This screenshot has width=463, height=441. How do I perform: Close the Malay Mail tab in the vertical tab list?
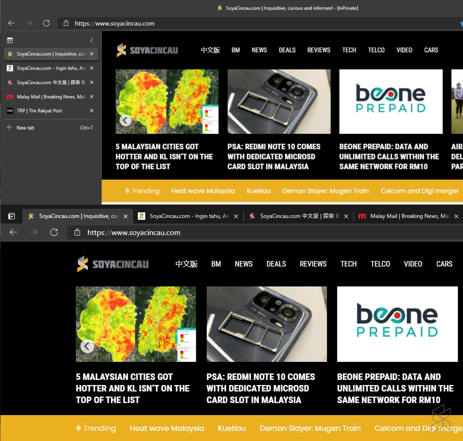[x=92, y=97]
